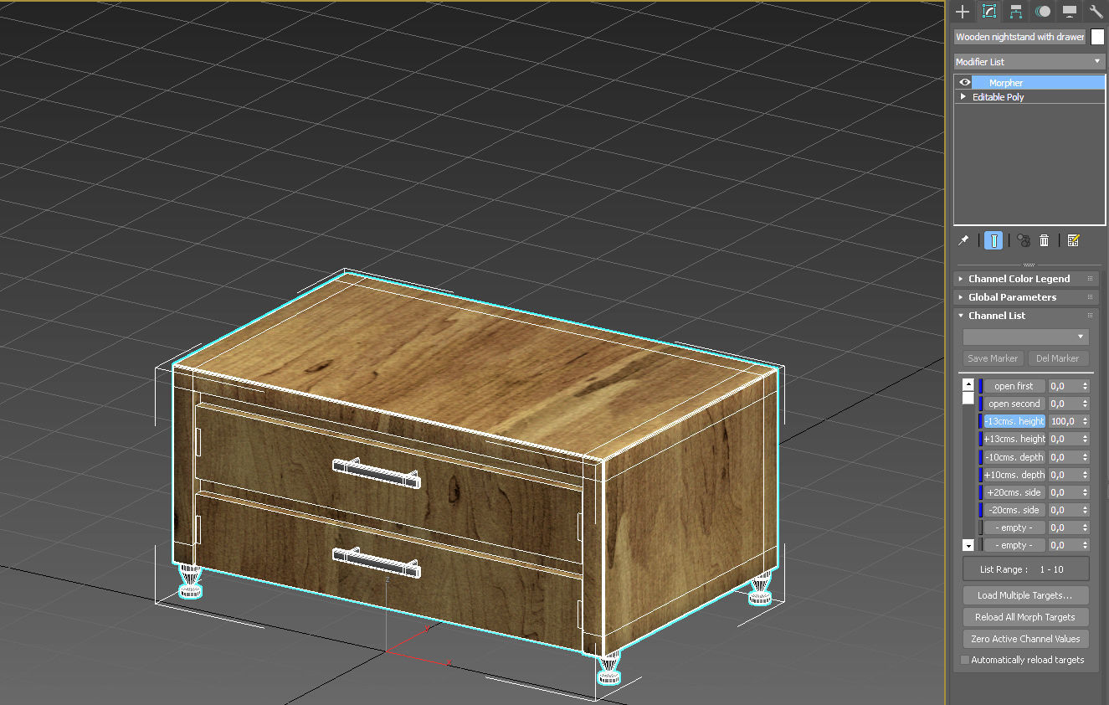Viewport: 1109px width, 705px height.
Task: Adjust the '-10cms. depth' value spinner
Action: (1086, 457)
